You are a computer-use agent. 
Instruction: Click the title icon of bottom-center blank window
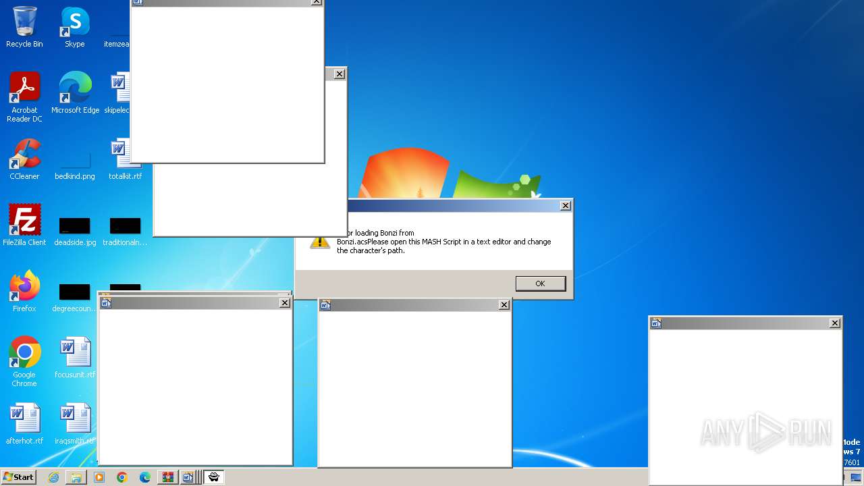[x=325, y=305]
